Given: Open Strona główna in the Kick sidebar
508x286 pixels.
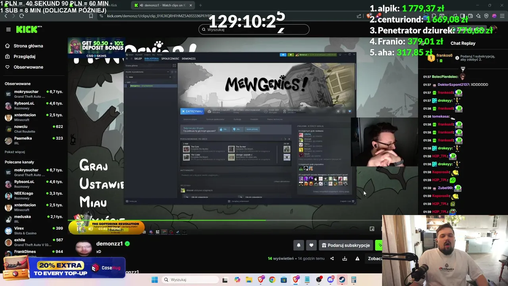Looking at the screenshot, I should [x=28, y=46].
